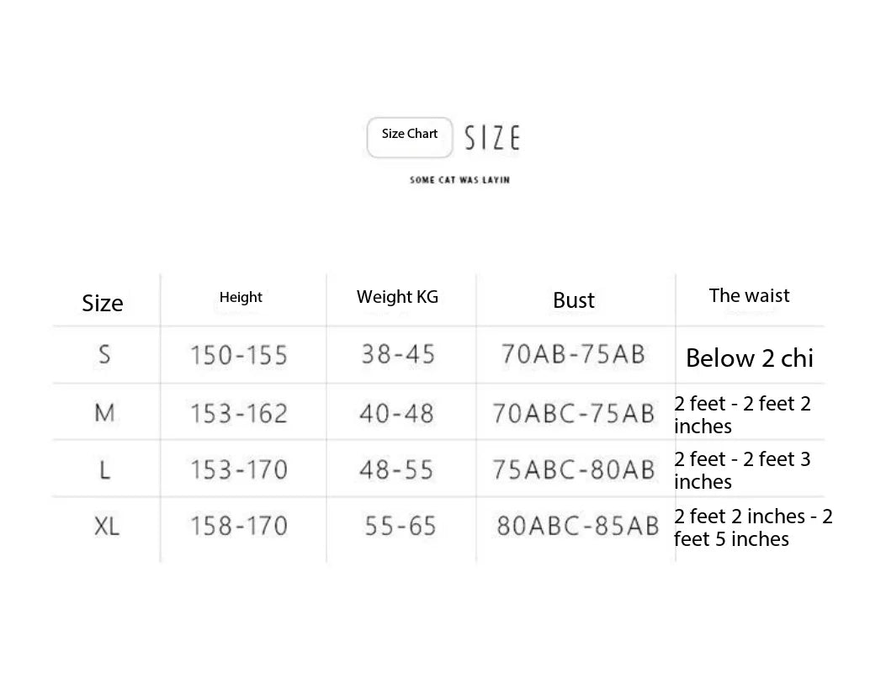Select the Bust column header

574,300
